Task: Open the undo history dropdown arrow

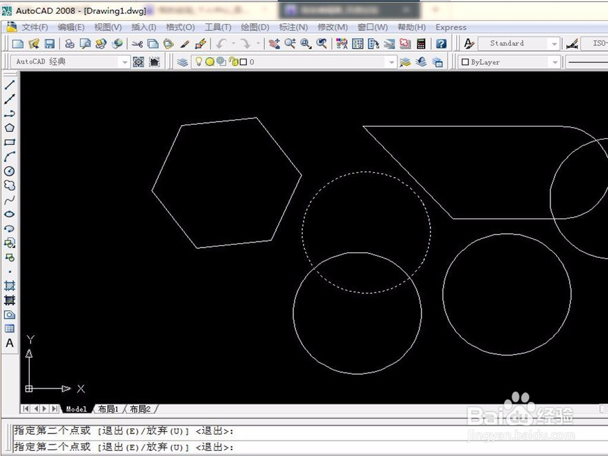Action: click(x=233, y=43)
